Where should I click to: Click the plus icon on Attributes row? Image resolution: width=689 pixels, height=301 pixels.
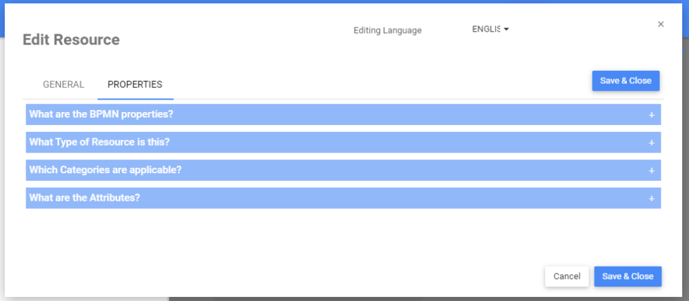tap(651, 198)
